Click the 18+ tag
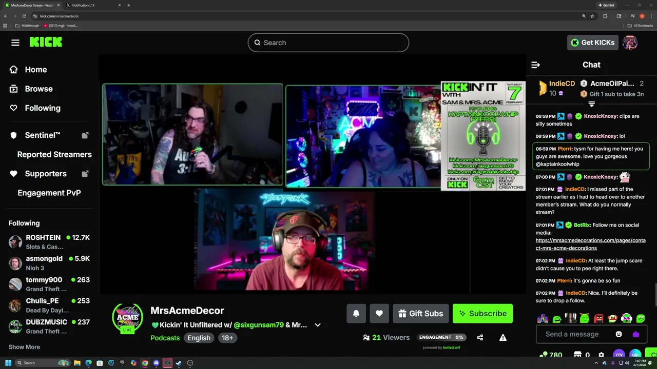The width and height of the screenshot is (657, 369). pyautogui.click(x=227, y=338)
